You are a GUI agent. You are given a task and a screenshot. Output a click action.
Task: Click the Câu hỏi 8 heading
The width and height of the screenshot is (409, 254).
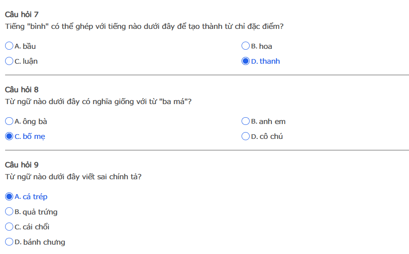[22, 90]
